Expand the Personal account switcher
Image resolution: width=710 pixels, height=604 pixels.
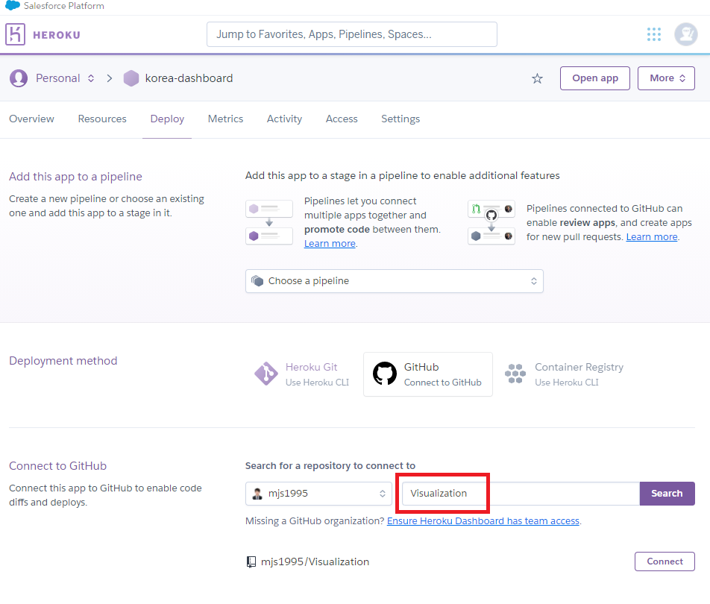91,78
